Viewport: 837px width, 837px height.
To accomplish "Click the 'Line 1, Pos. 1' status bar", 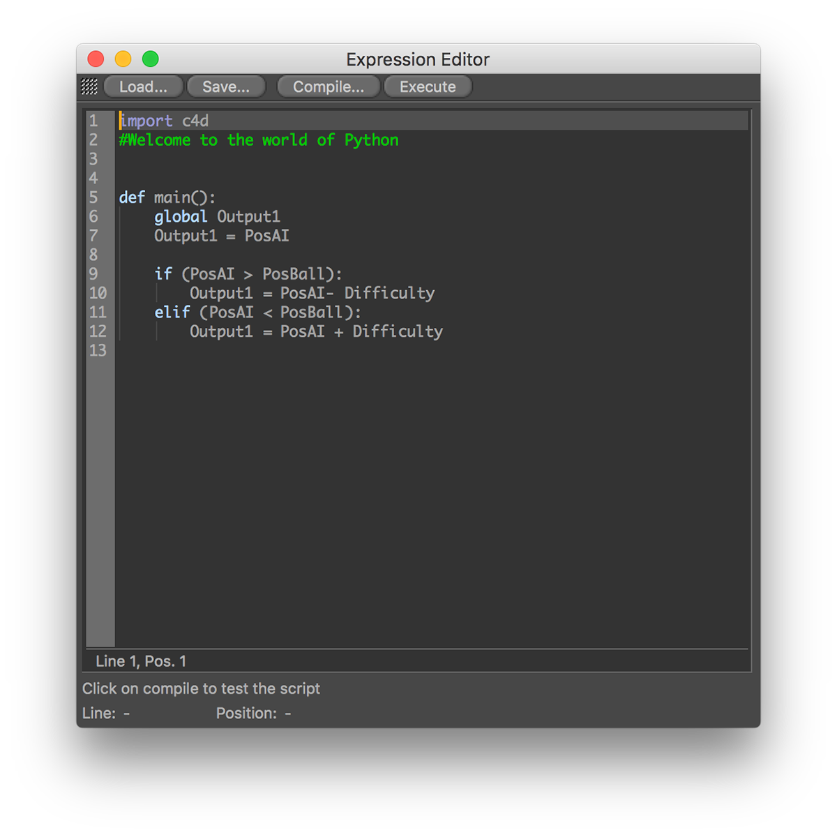I will pos(141,661).
